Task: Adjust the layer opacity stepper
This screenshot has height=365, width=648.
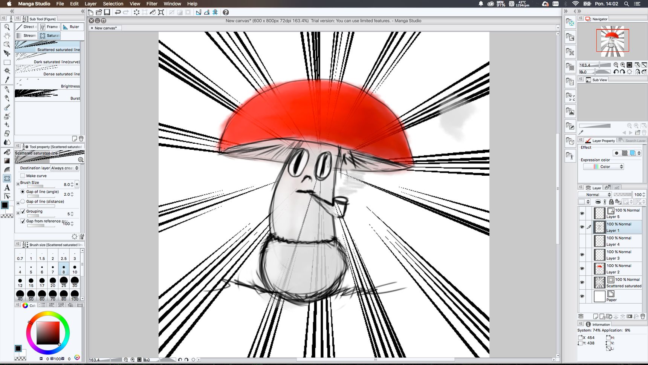Action: pyautogui.click(x=645, y=195)
